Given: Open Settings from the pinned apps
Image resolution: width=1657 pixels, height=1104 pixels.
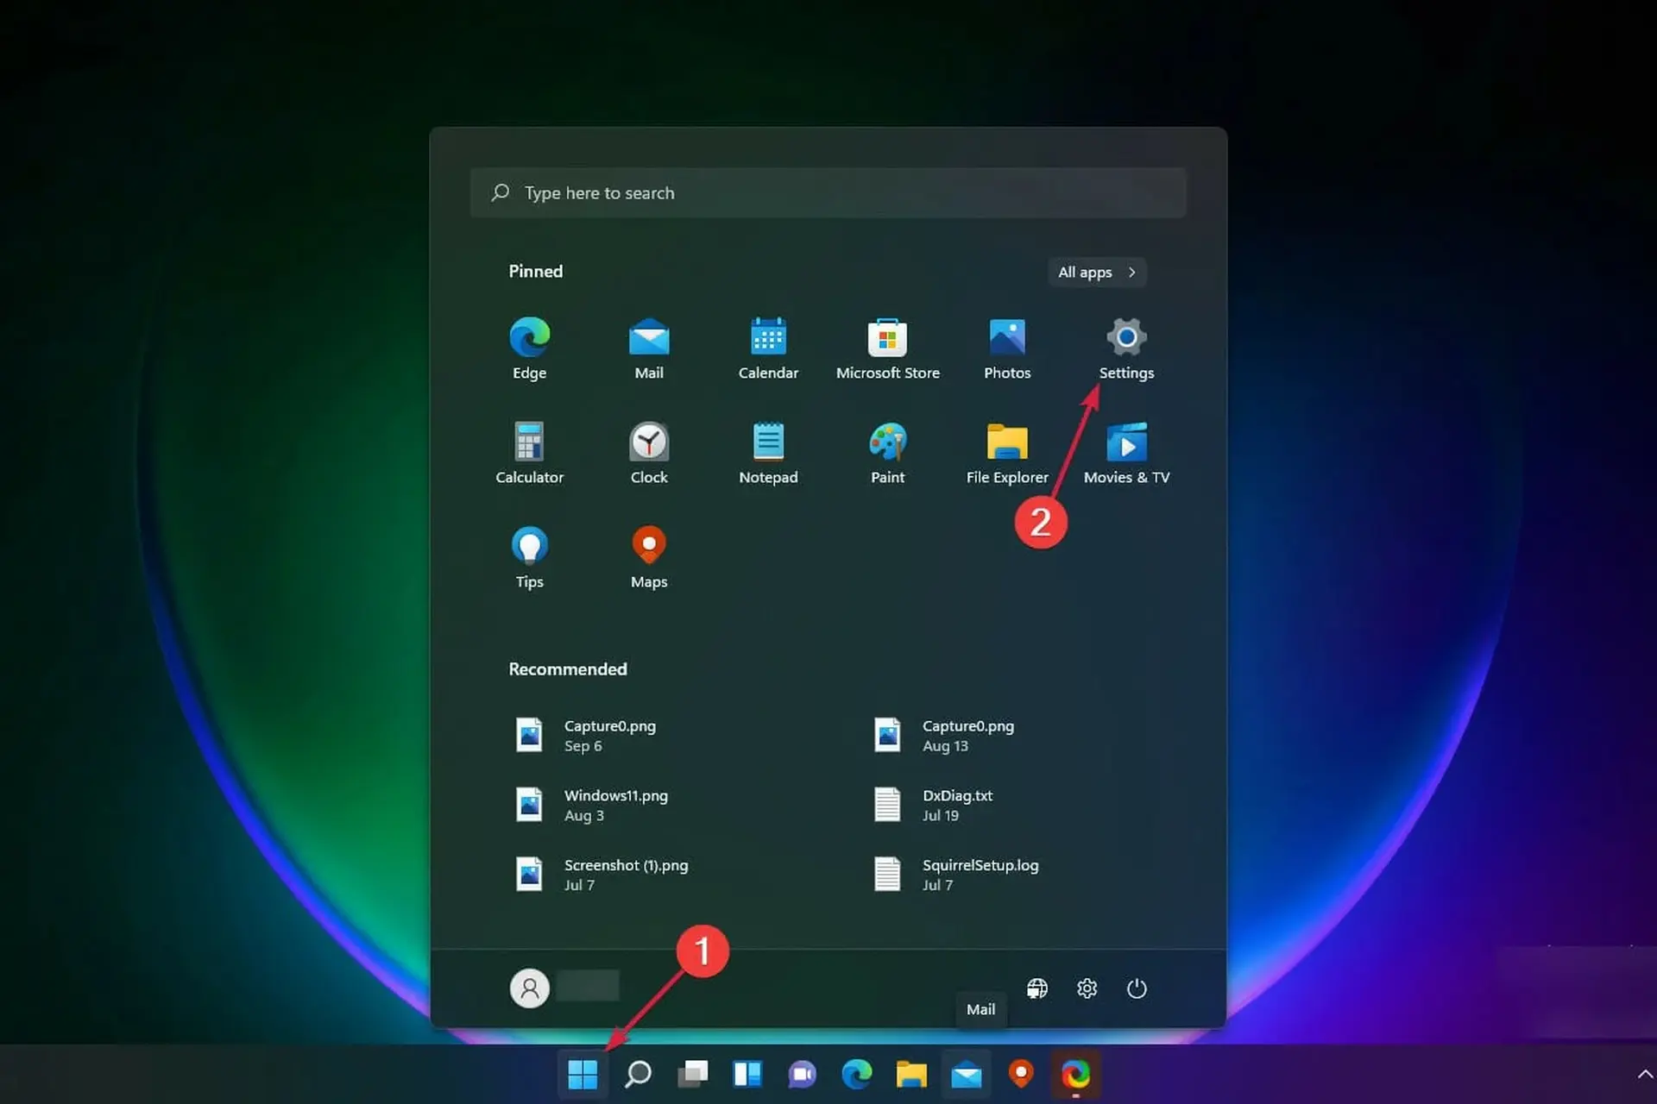Looking at the screenshot, I should coord(1126,338).
